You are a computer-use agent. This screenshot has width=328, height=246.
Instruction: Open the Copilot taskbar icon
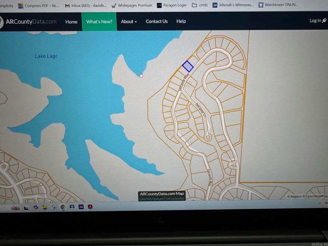36,207
